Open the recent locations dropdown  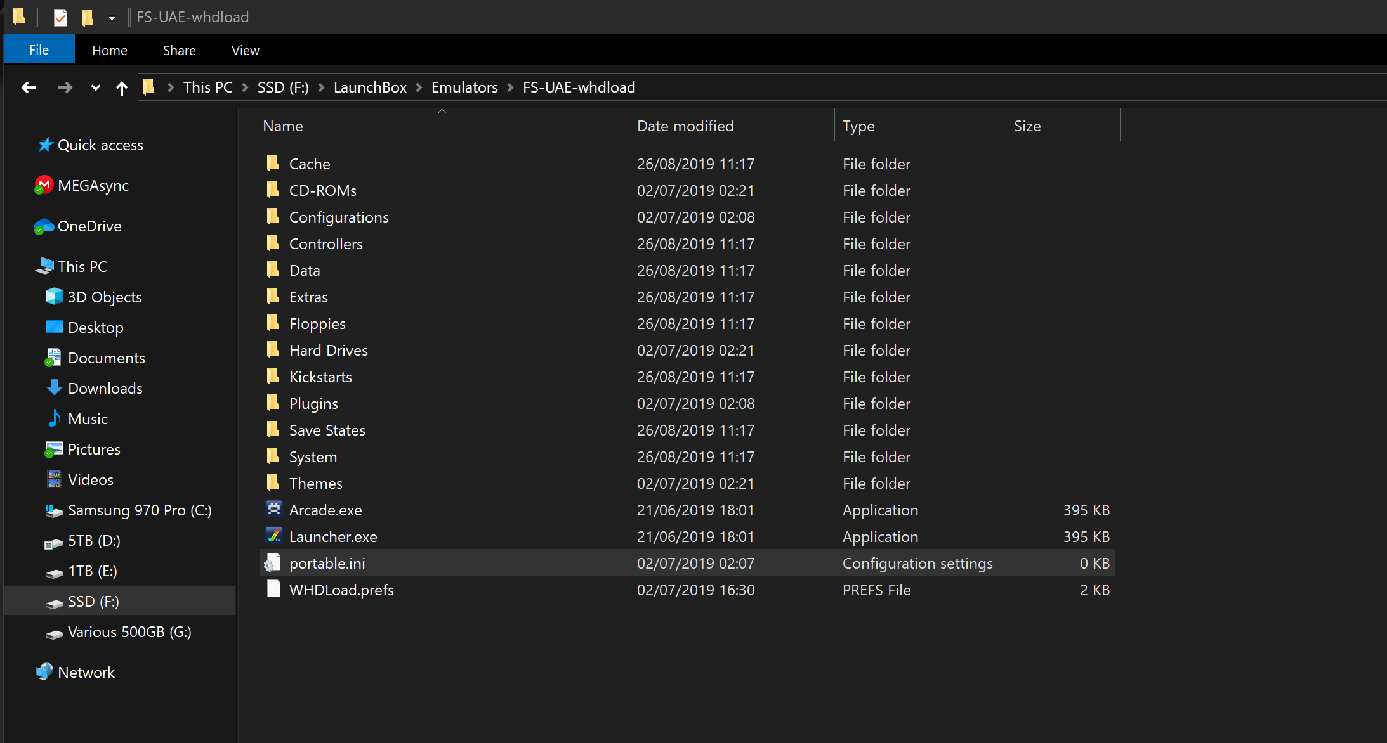click(x=96, y=87)
